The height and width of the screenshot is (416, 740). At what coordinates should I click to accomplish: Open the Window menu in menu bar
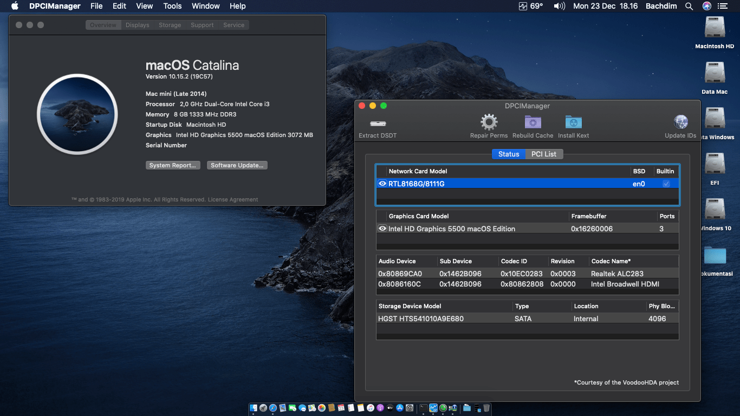point(205,6)
